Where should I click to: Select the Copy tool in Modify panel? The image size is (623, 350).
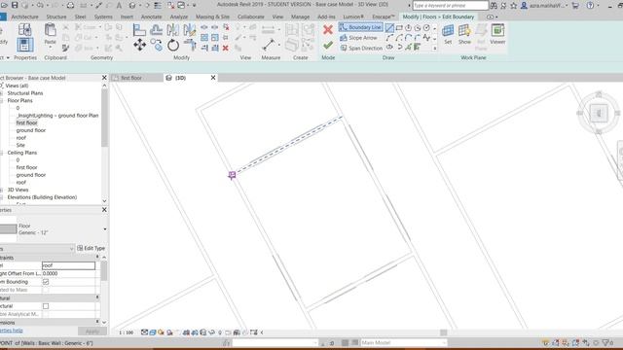[156, 45]
